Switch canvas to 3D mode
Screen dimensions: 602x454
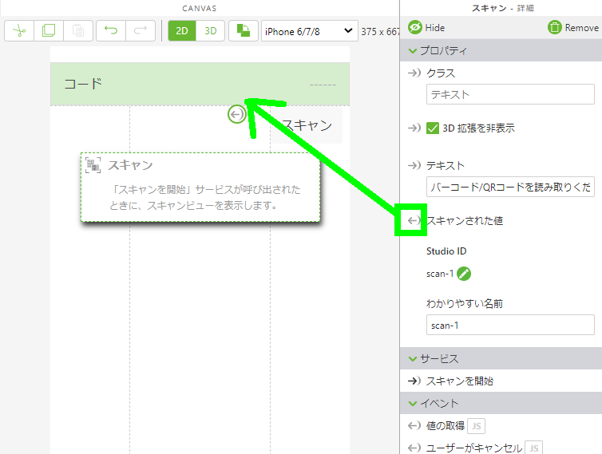click(x=211, y=30)
